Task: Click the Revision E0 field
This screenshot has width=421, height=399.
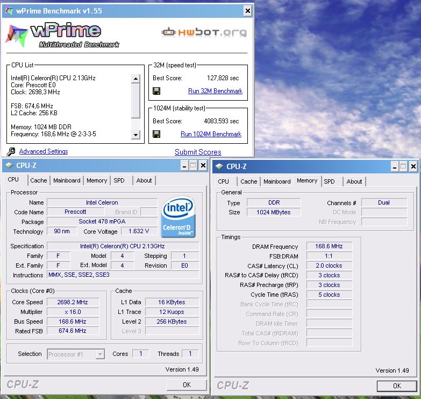Action: 185,265
